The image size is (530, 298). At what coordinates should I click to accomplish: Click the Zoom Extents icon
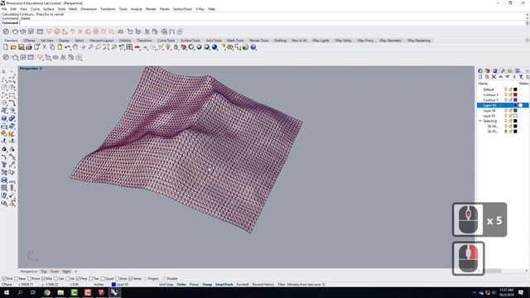click(106, 47)
